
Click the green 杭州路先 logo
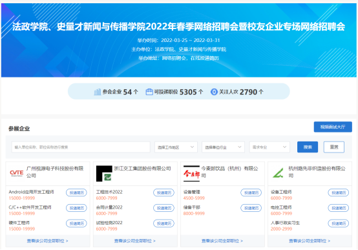click(x=279, y=173)
